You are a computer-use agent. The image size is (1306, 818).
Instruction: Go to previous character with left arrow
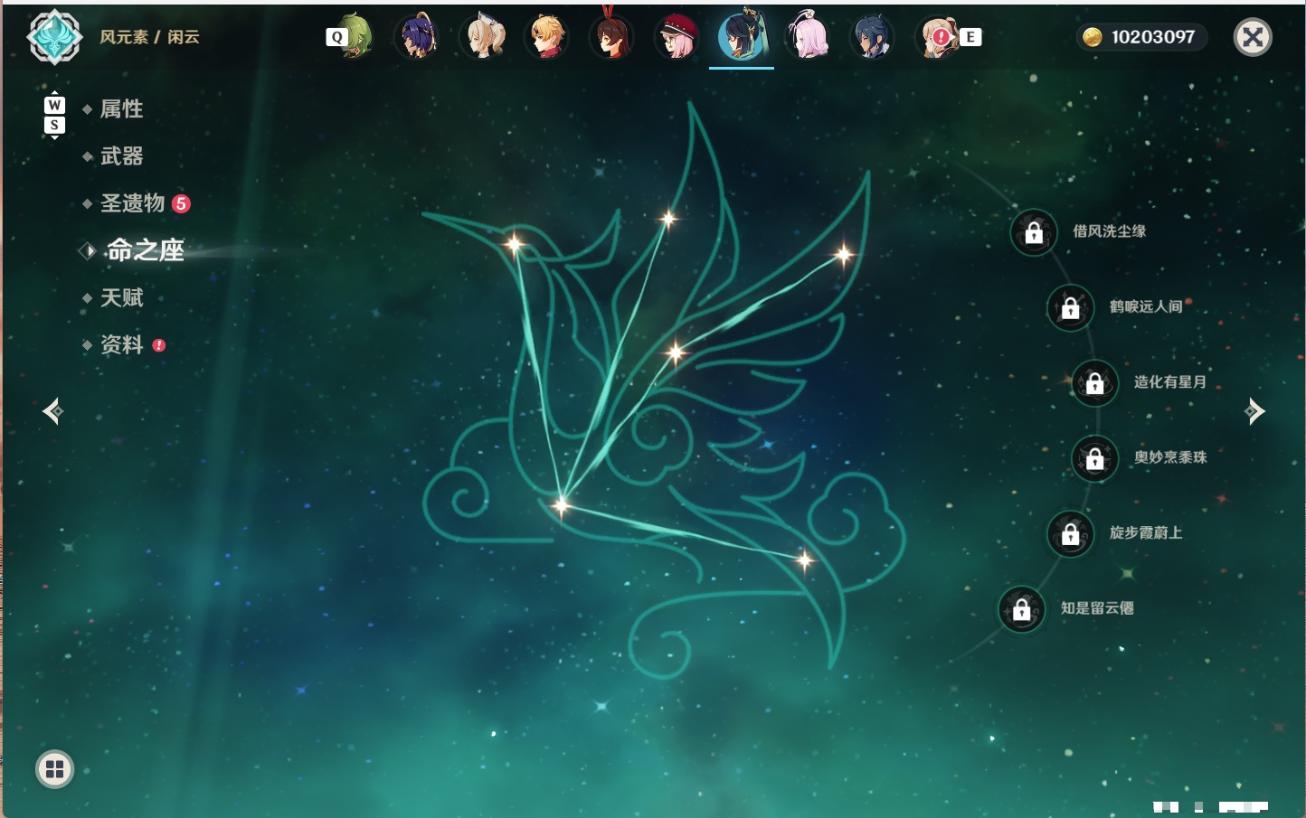tap(52, 411)
